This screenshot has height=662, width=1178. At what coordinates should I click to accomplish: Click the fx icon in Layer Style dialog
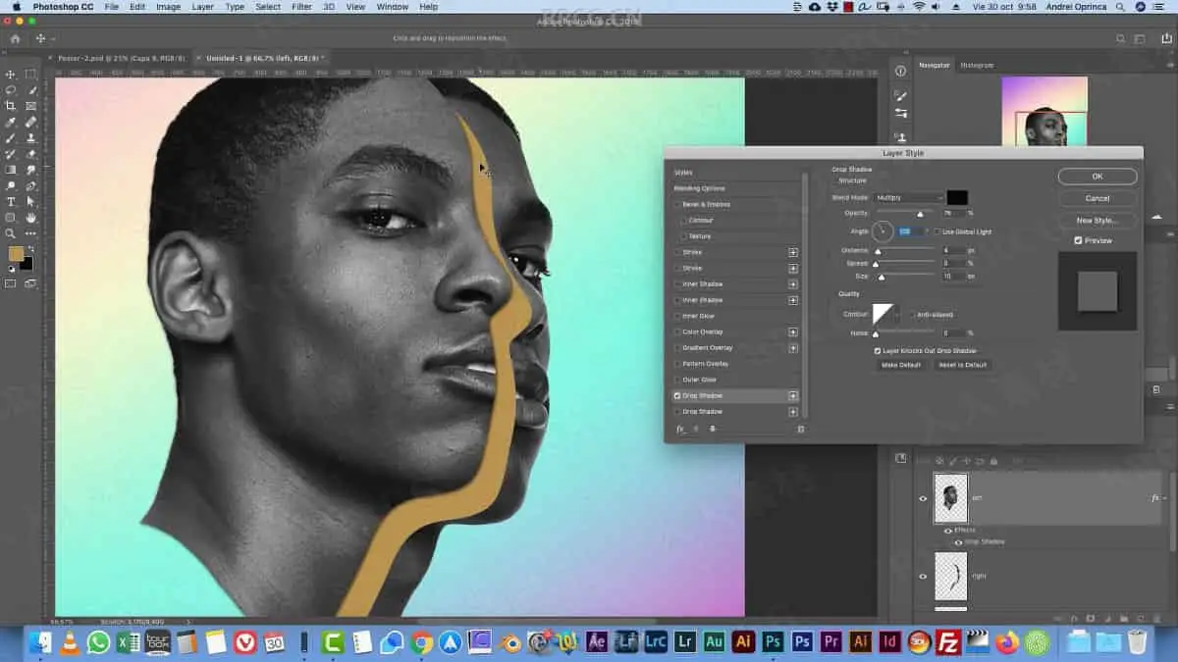[x=679, y=429]
